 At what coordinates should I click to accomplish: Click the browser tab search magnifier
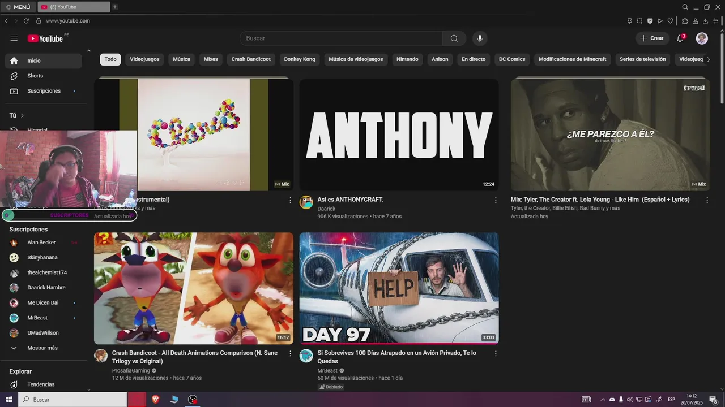[685, 7]
